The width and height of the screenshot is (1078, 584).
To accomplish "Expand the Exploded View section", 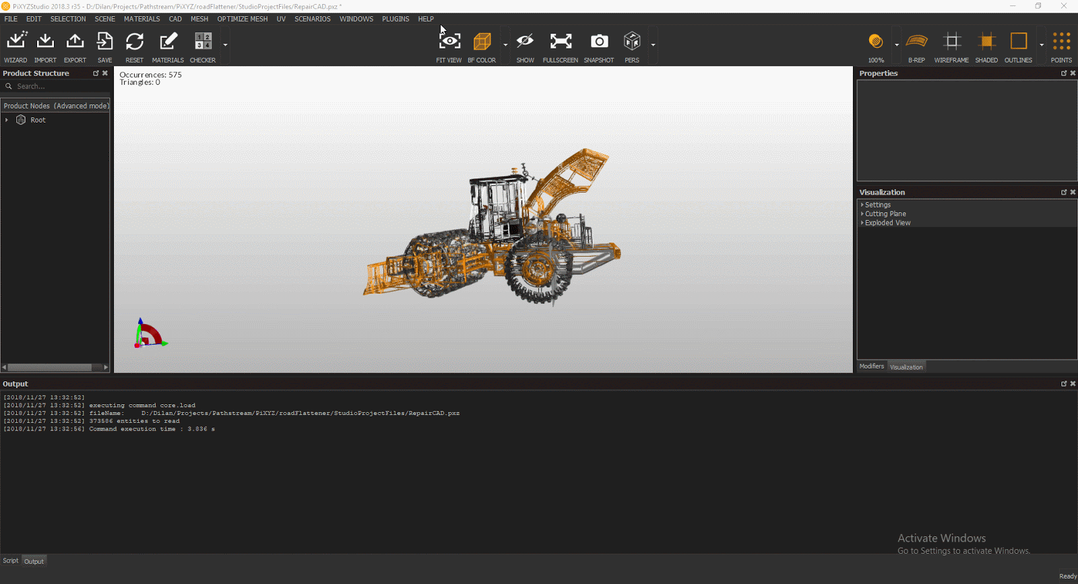I will click(x=887, y=223).
